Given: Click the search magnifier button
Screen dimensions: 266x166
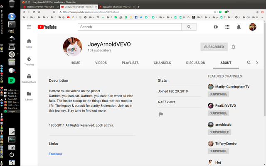Looking at the screenshot, I should pos(189,27).
